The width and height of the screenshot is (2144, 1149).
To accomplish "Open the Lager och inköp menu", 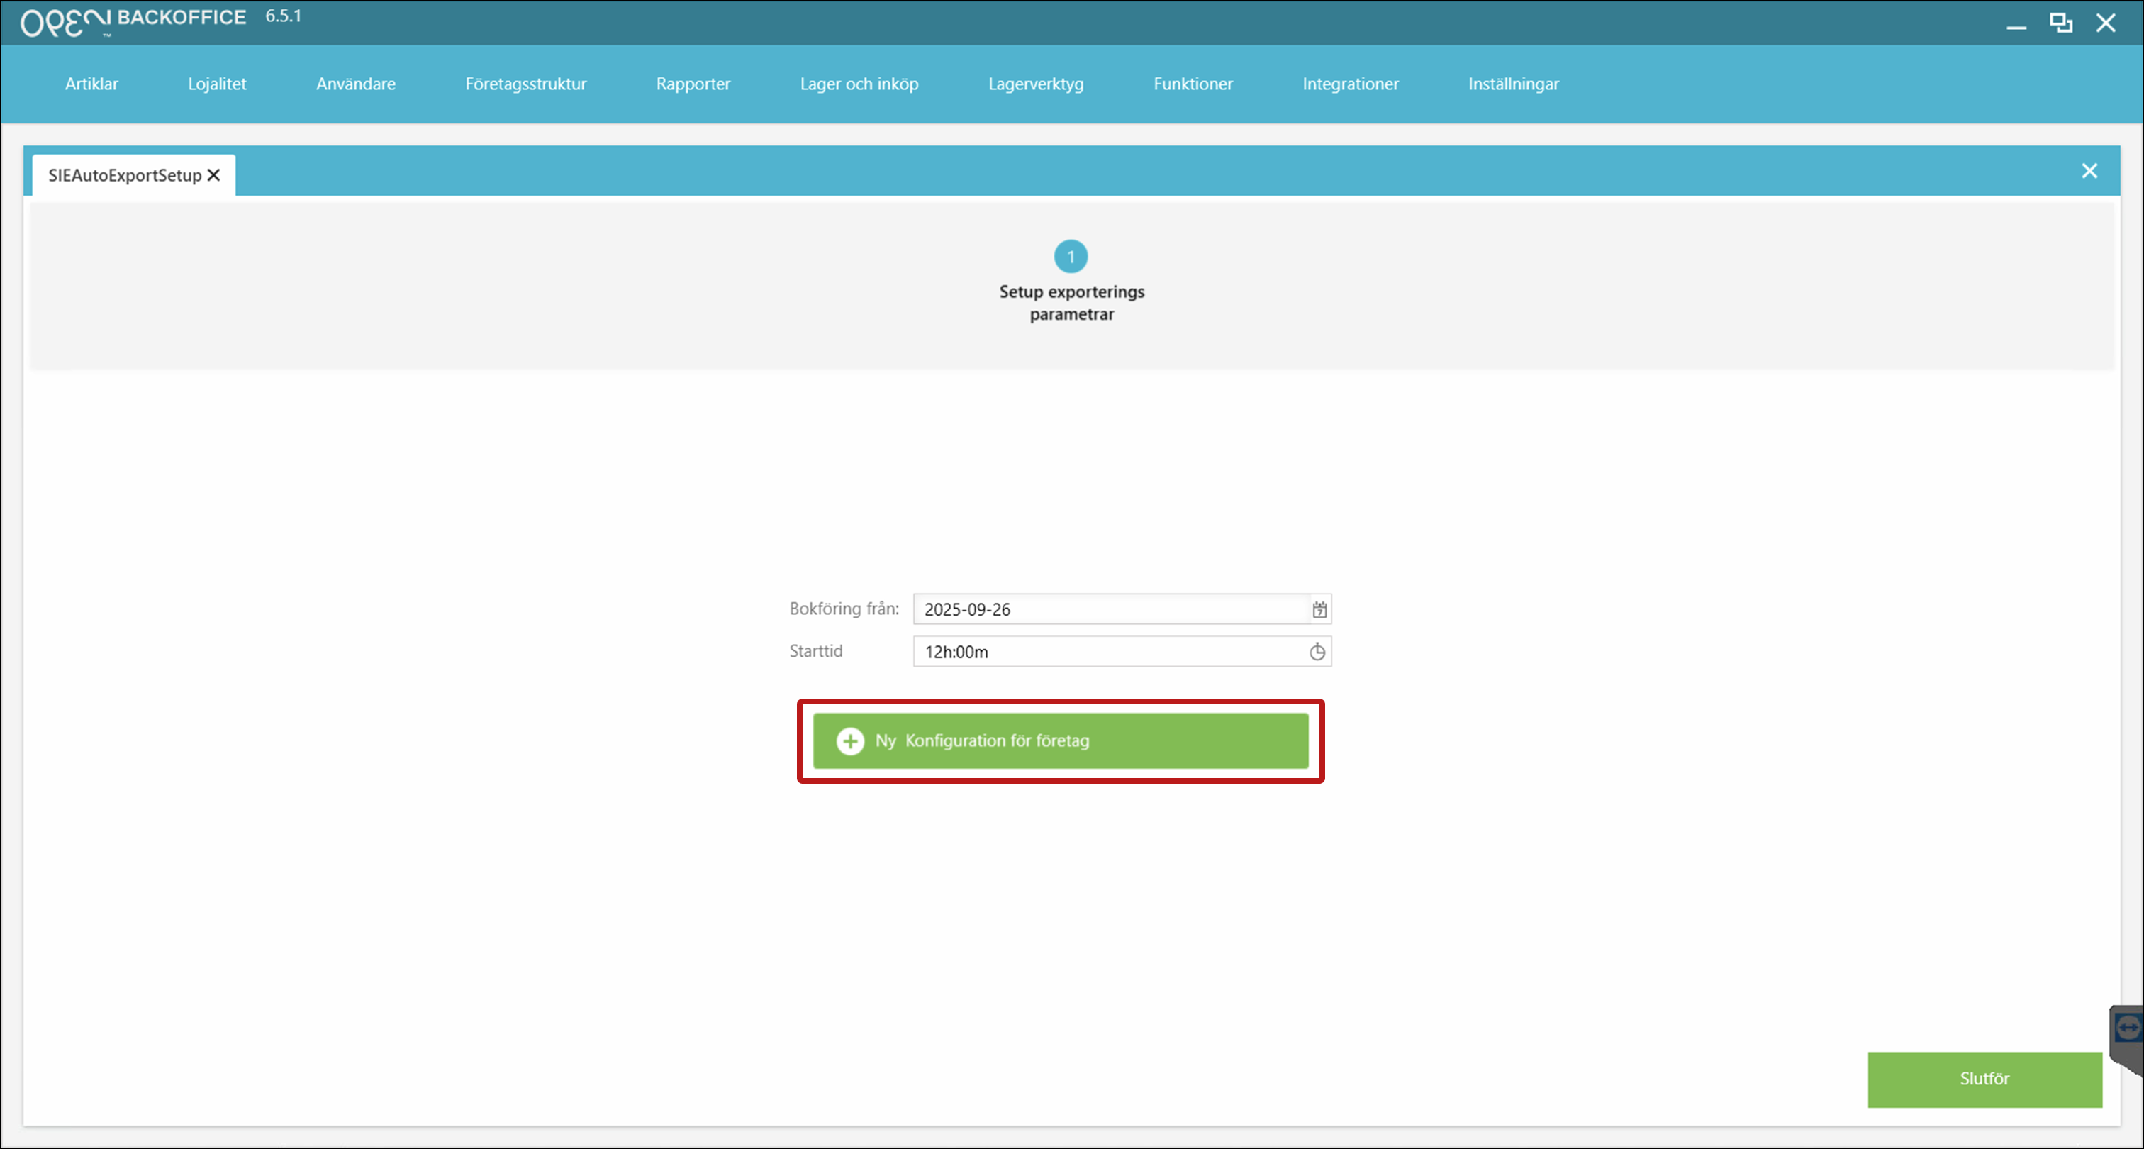I will [x=859, y=84].
